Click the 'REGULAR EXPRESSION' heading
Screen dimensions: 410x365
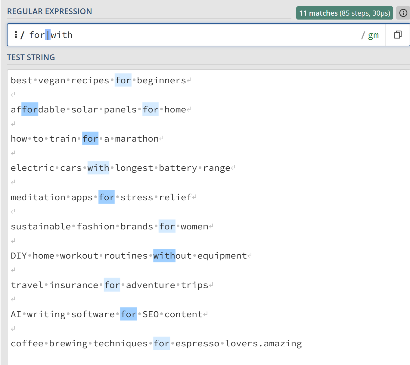[x=49, y=11]
